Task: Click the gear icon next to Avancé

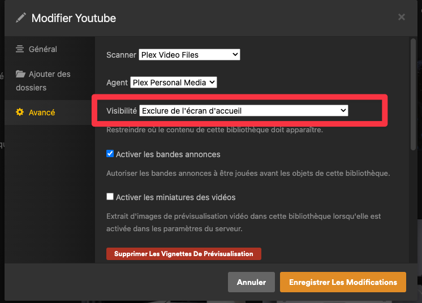Action: coord(20,112)
